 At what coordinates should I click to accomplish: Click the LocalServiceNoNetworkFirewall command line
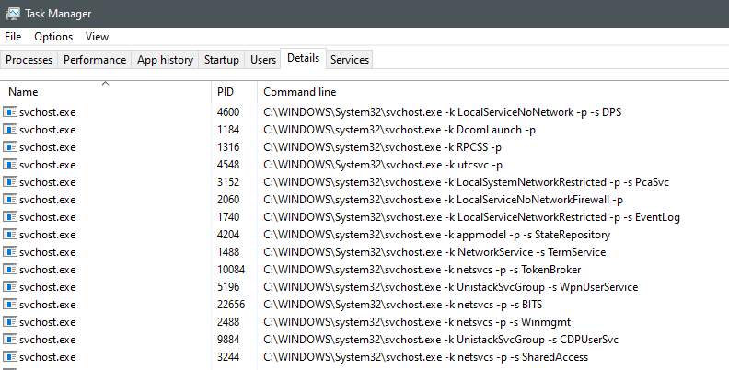coord(443,200)
